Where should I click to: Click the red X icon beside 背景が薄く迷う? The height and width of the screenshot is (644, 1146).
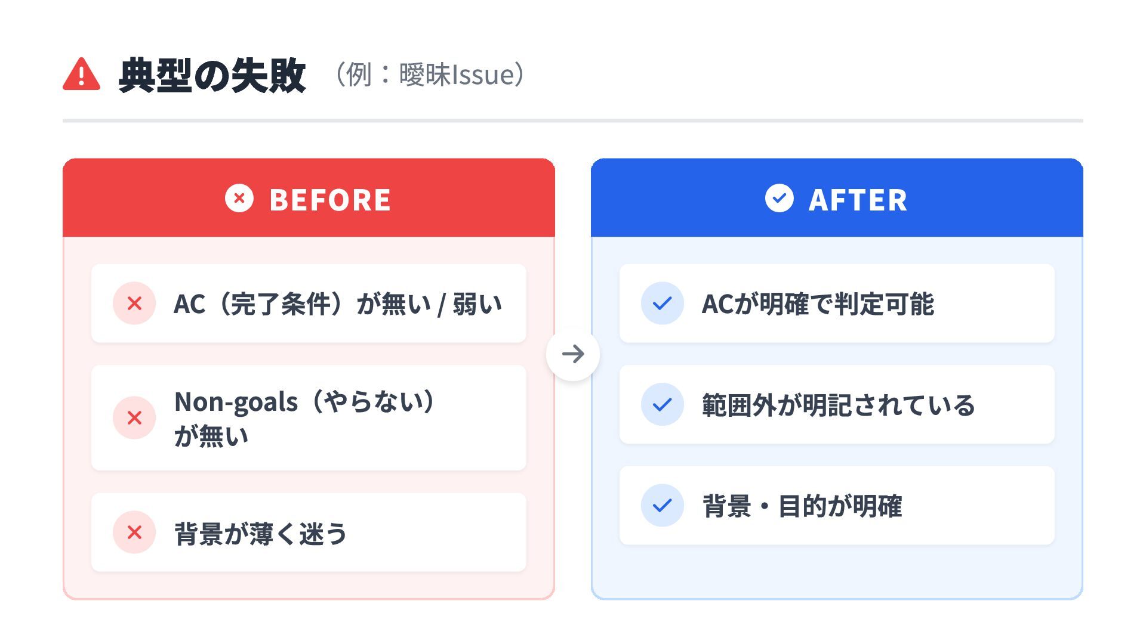(x=134, y=532)
